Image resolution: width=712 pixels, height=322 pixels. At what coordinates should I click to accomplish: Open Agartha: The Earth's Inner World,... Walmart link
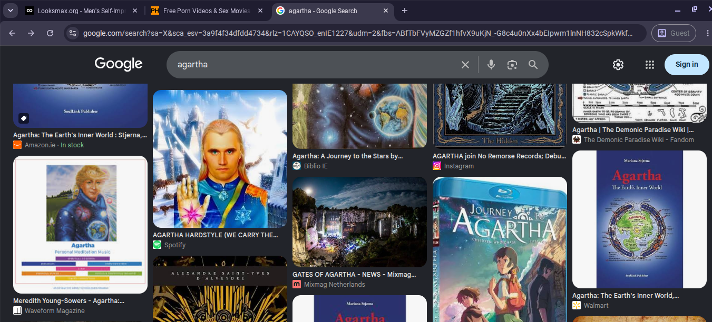(626, 296)
